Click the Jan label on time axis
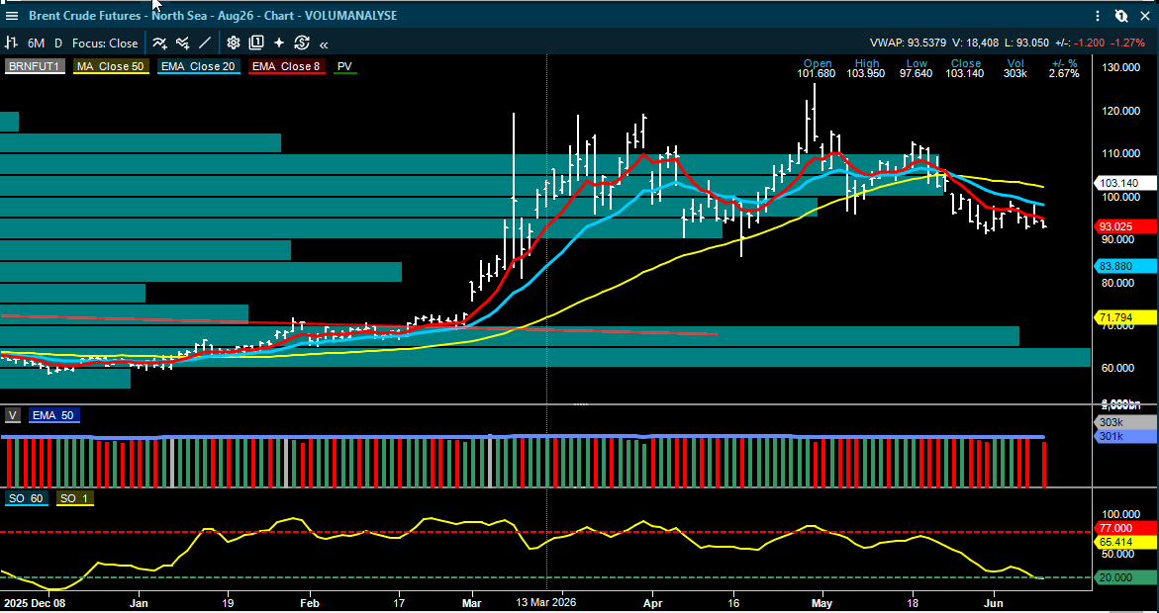 click(x=139, y=603)
